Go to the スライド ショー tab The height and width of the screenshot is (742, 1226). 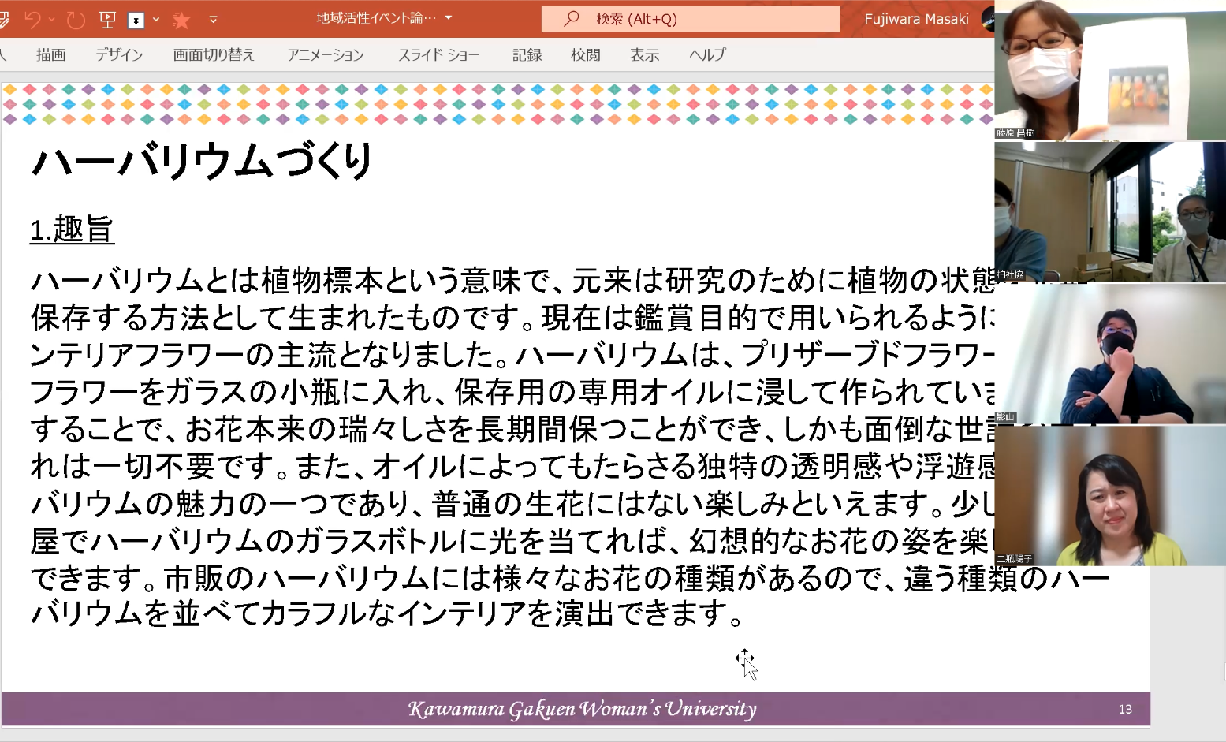tap(438, 54)
